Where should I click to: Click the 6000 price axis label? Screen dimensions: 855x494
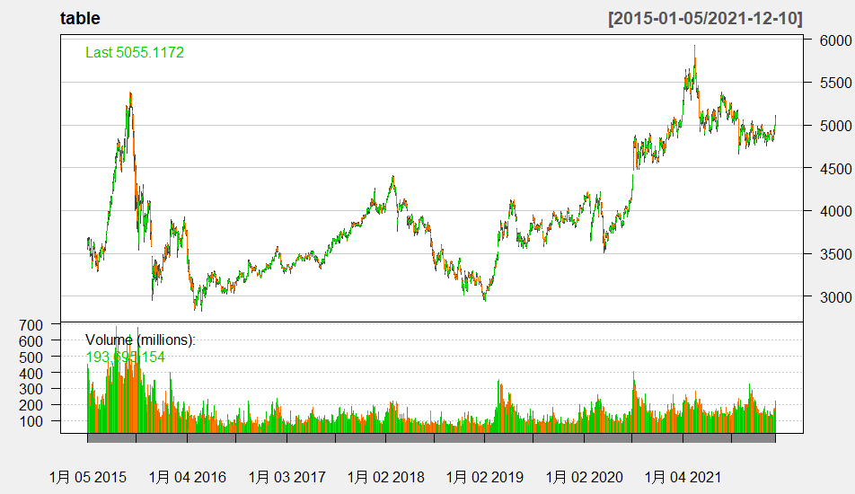[835, 40]
